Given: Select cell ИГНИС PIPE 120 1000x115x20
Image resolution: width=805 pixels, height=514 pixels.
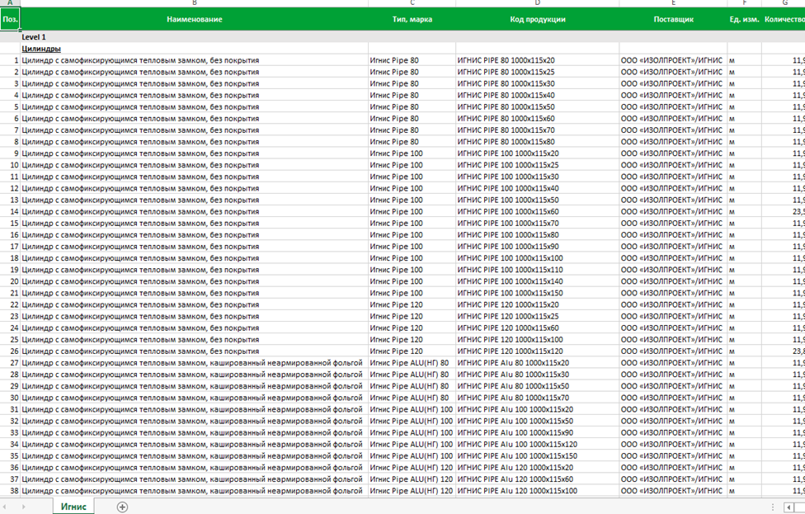Looking at the screenshot, I should (x=538, y=304).
